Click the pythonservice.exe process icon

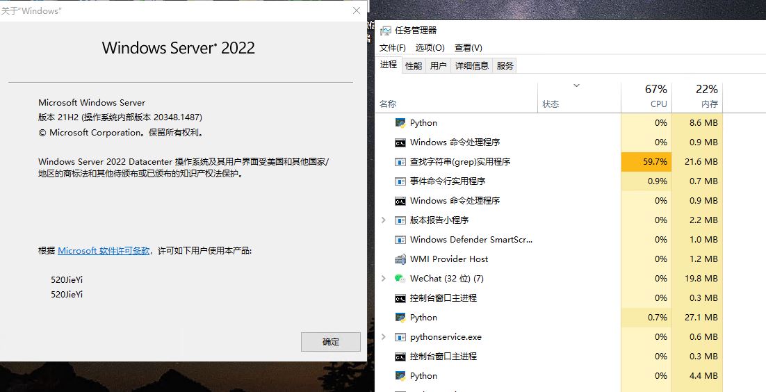400,337
